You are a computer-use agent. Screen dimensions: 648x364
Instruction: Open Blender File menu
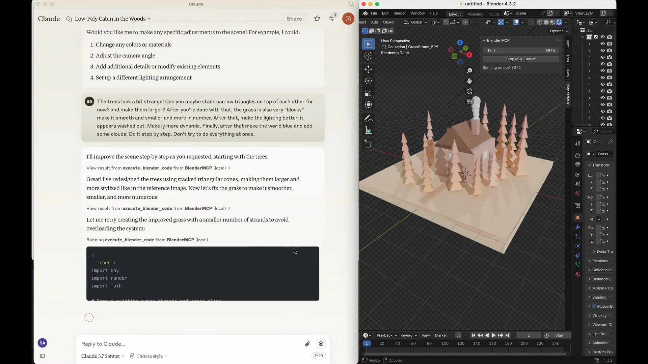pyautogui.click(x=374, y=13)
